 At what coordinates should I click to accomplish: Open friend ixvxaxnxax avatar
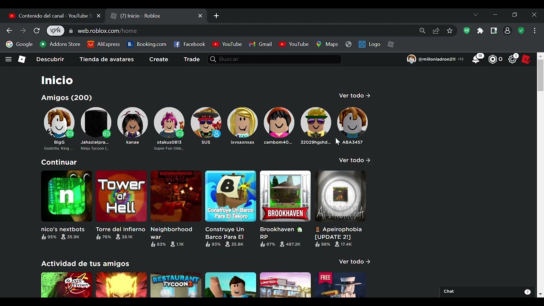click(242, 122)
